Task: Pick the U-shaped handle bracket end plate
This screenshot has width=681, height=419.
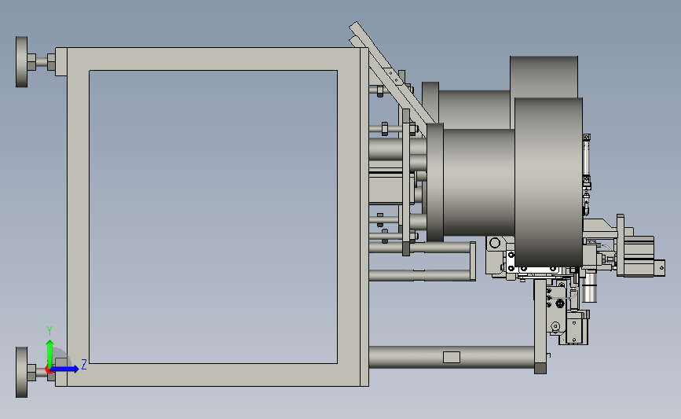Action: [x=473, y=261]
